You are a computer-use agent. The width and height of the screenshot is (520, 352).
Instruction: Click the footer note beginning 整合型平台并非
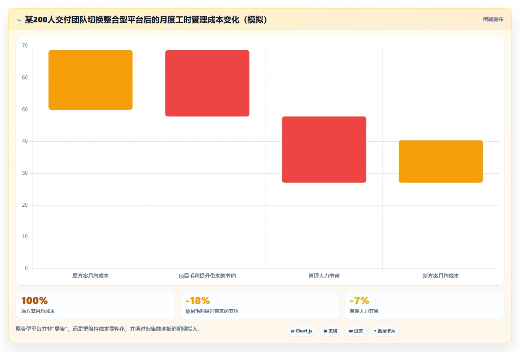pyautogui.click(x=108, y=329)
